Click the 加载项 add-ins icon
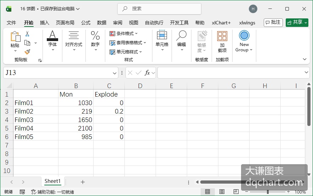Image resolution: width=313 pixels, height=196 pixels. (x=222, y=36)
